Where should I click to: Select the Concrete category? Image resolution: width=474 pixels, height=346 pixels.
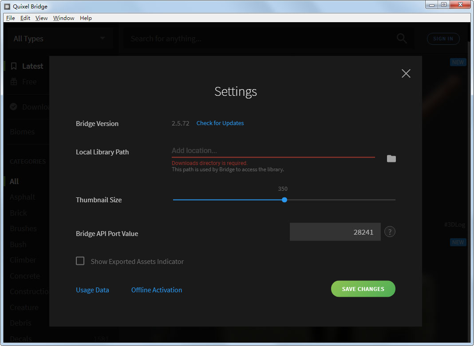(x=25, y=276)
